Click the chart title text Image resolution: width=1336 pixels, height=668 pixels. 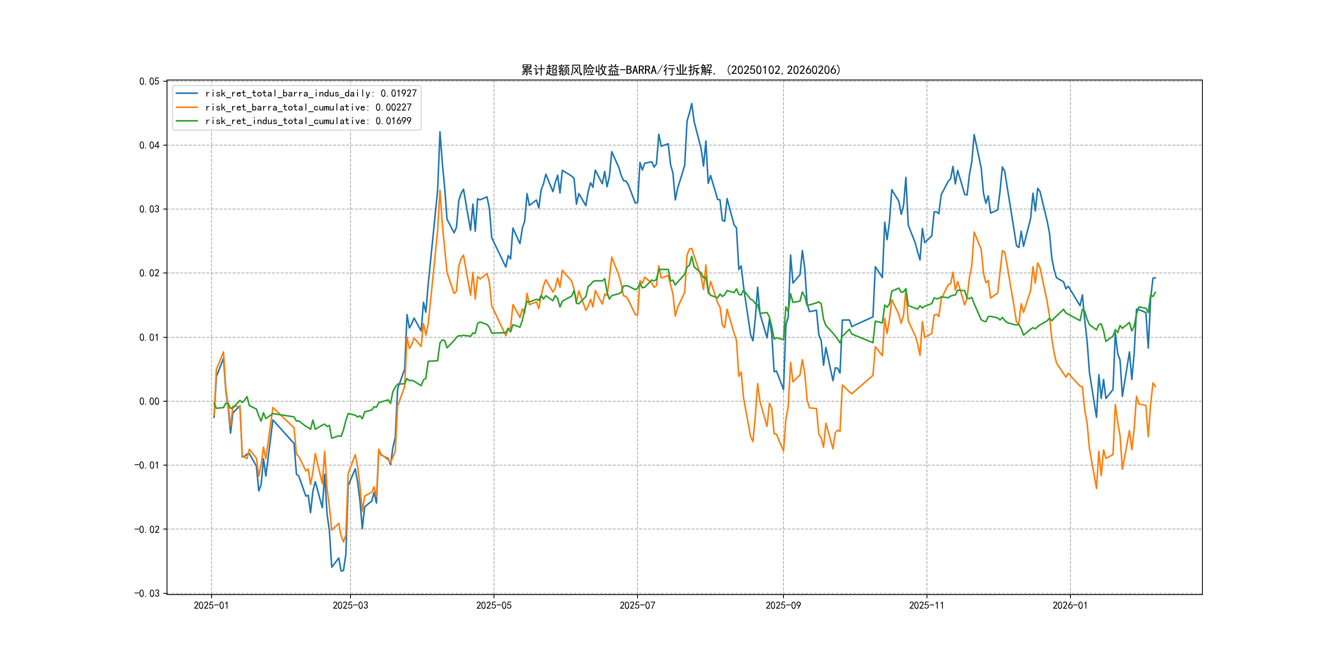pyautogui.click(x=680, y=70)
